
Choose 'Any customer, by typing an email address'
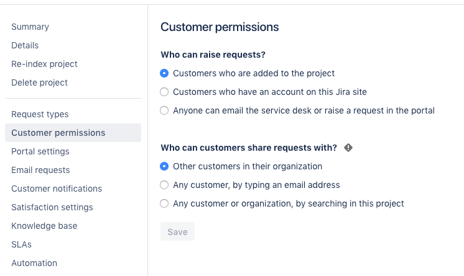click(x=164, y=185)
